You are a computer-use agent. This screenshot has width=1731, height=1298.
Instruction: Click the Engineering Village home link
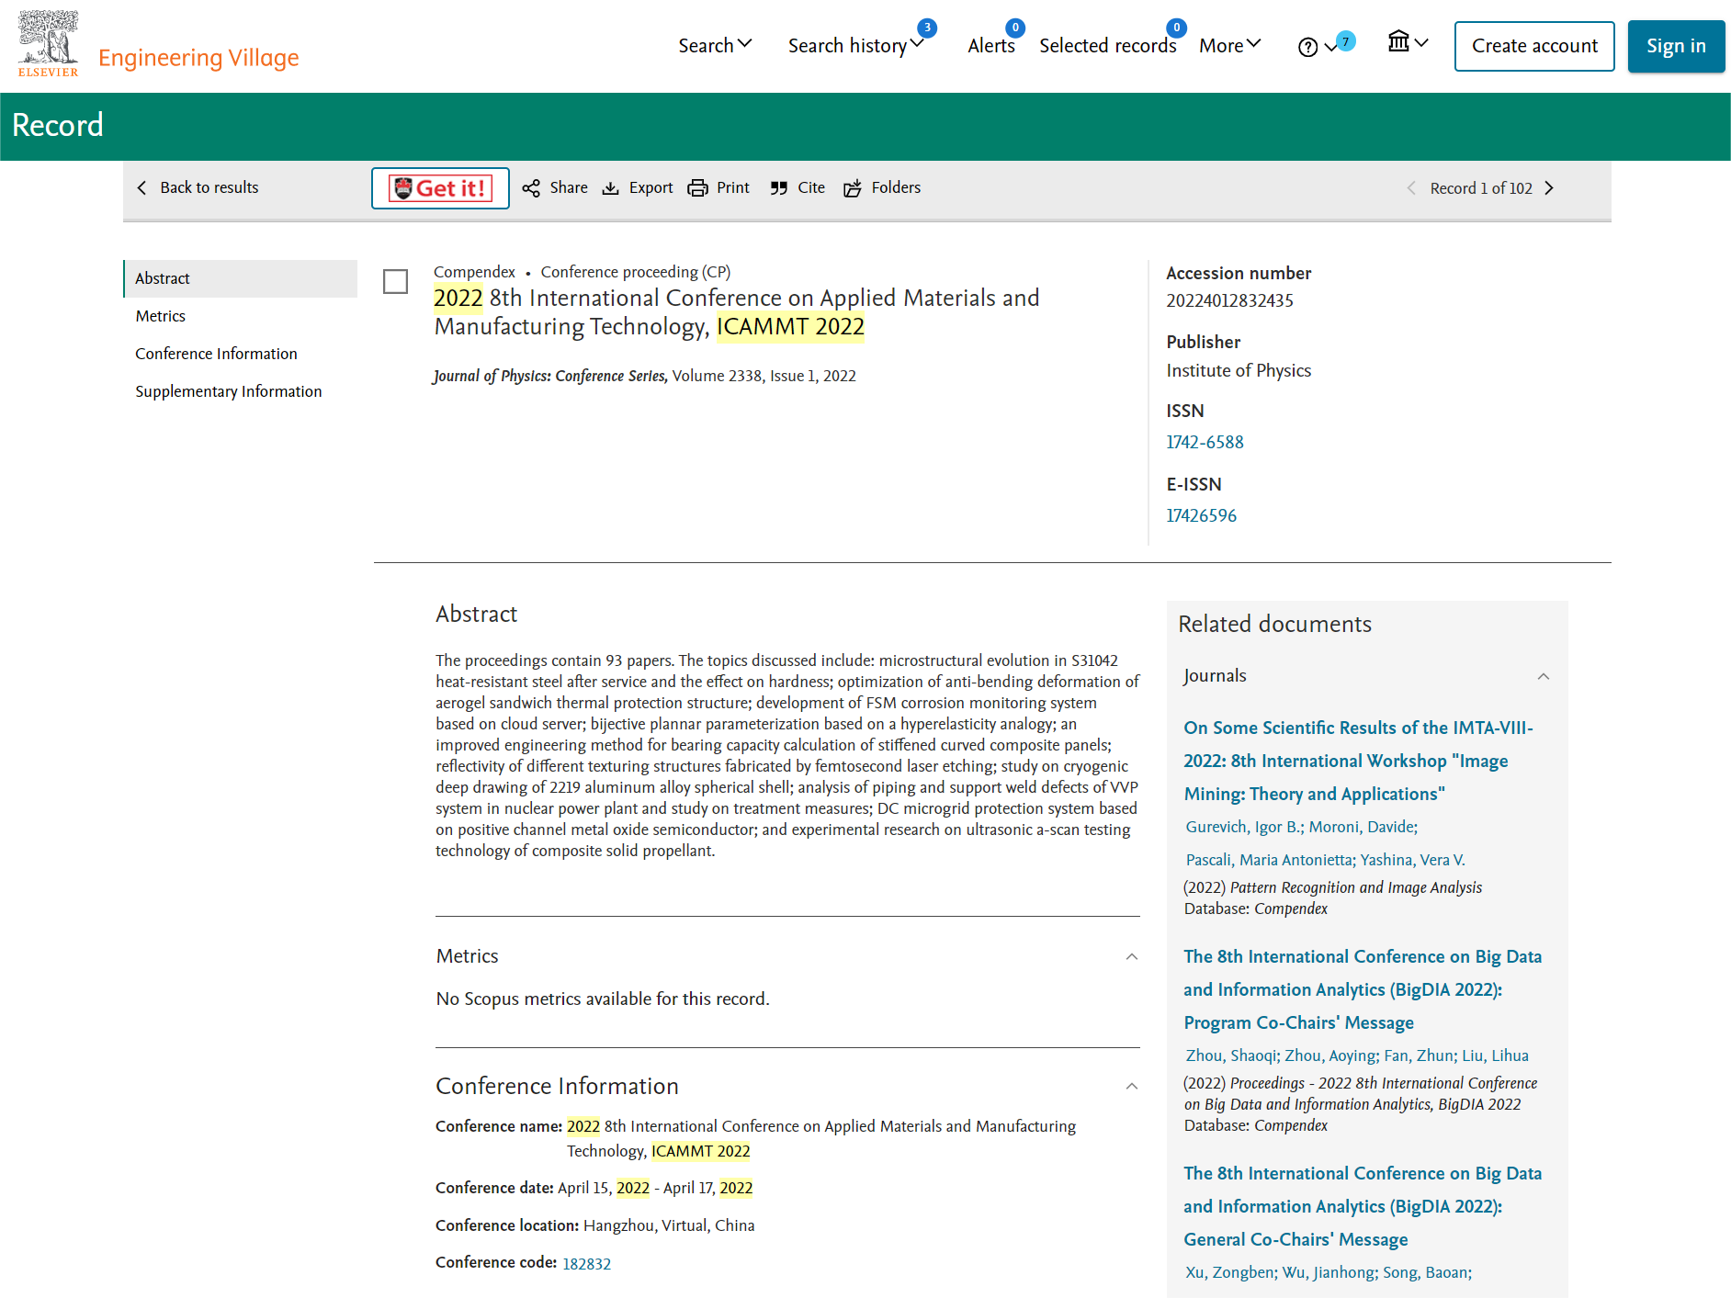pyautogui.click(x=198, y=57)
